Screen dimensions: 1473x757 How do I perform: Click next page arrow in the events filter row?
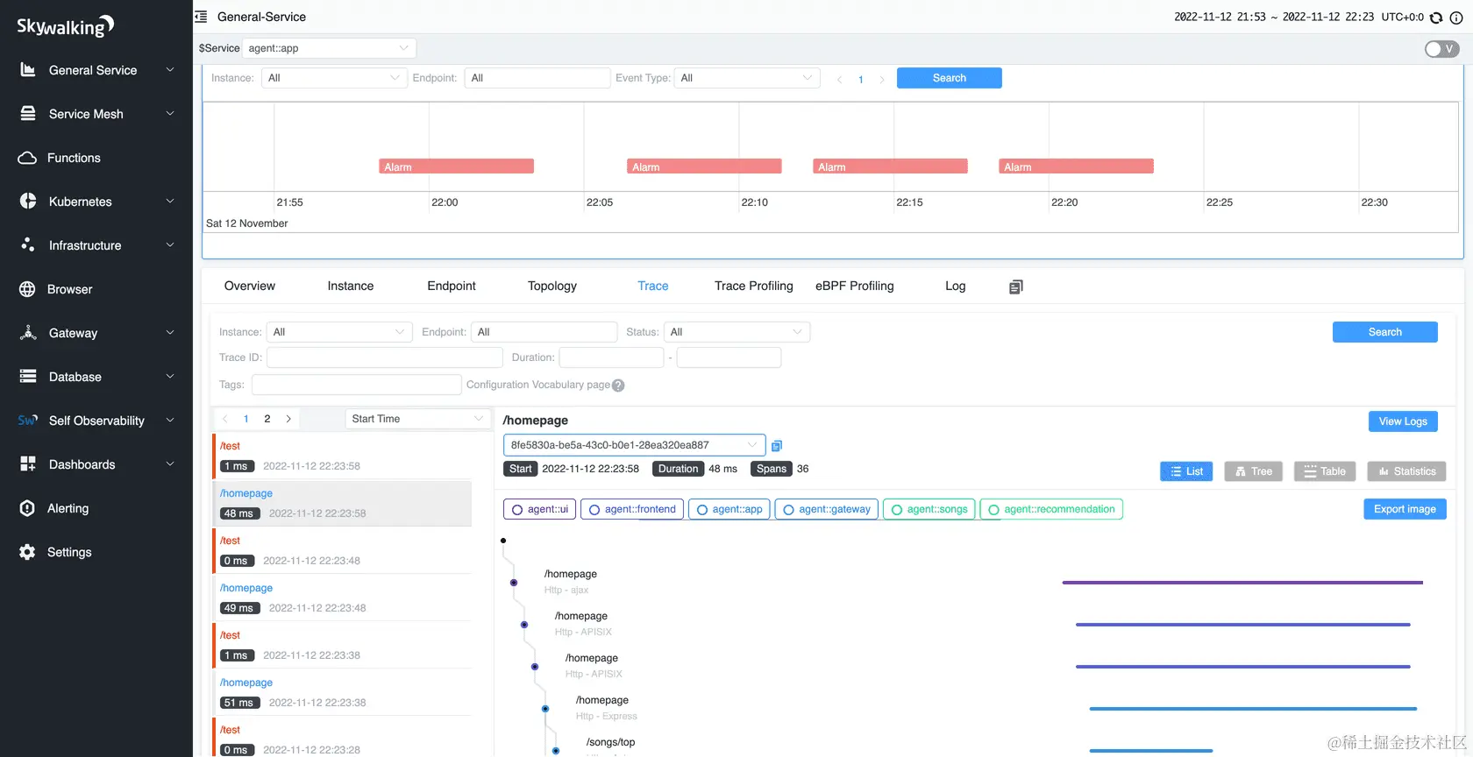pos(881,79)
